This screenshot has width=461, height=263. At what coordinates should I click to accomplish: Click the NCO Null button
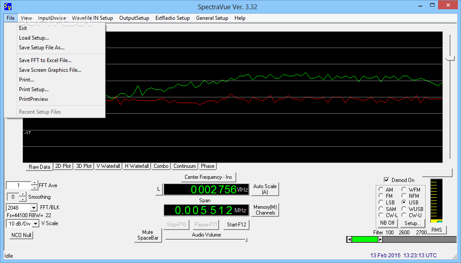click(x=21, y=235)
